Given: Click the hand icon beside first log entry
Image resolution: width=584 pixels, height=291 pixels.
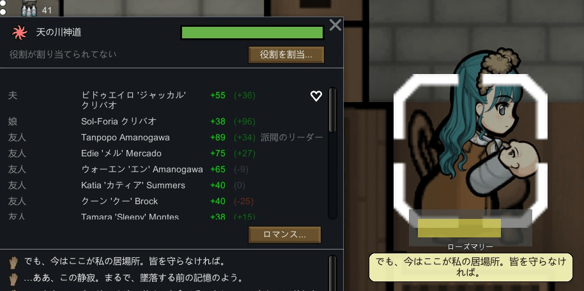Looking at the screenshot, I should coord(14,262).
